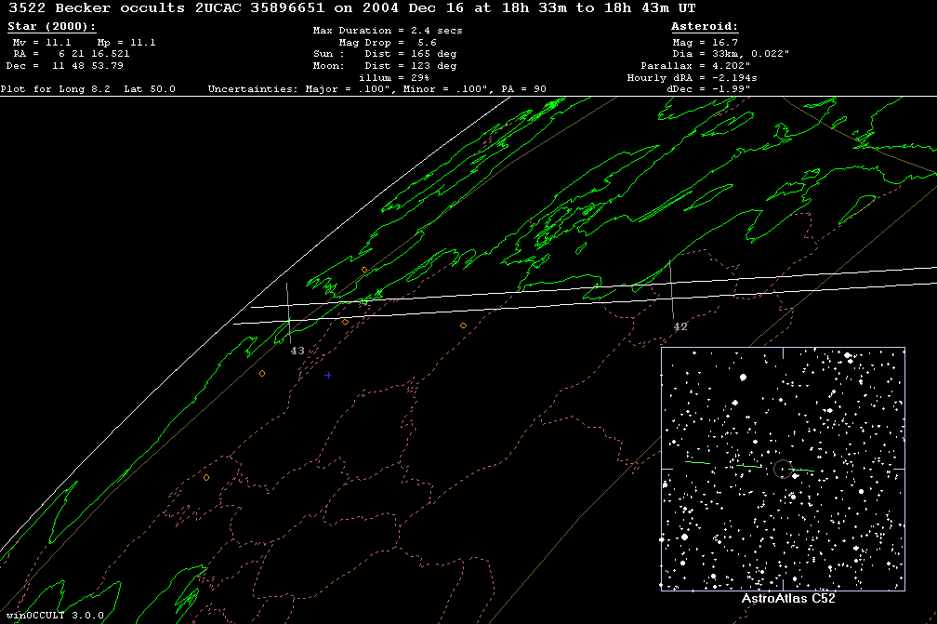937x624 pixels.
Task: Click the leftmost green track segment in the star chart
Action: point(697,462)
